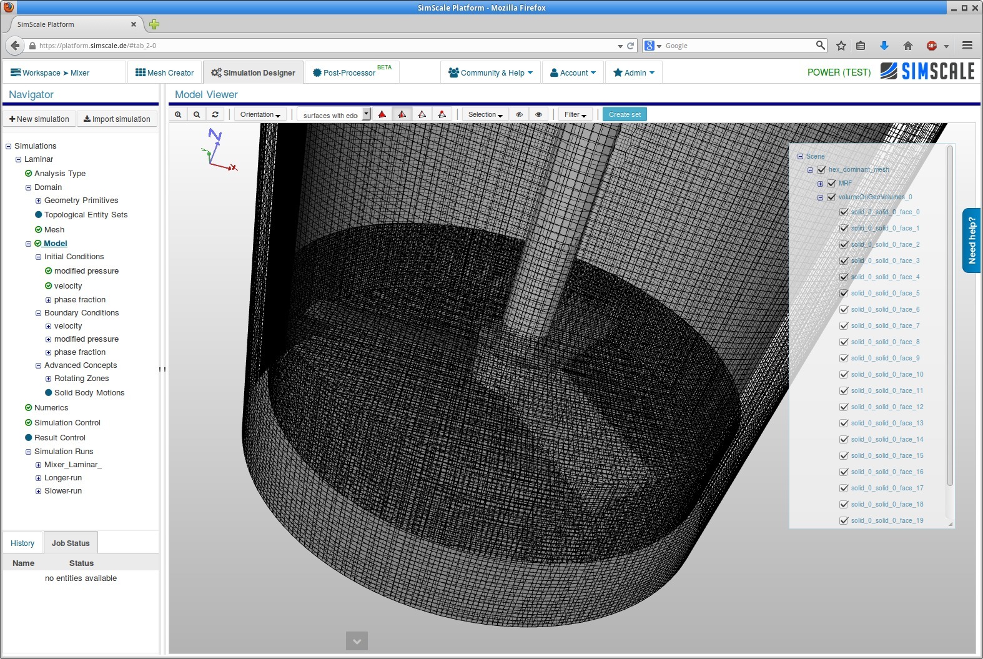Open the Orientation dropdown
The height and width of the screenshot is (659, 983).
click(260, 114)
